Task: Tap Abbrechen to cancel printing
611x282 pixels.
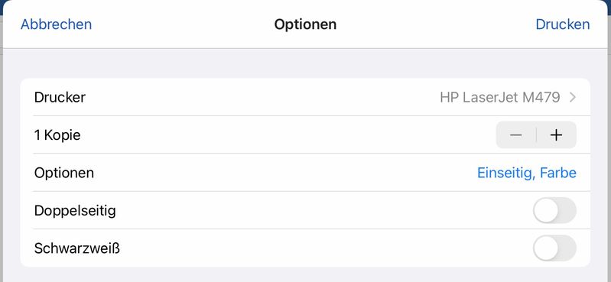Action: 56,24
